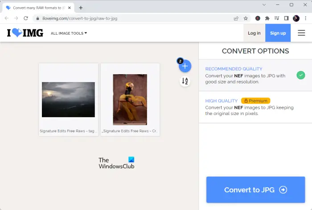This screenshot has height=210, width=312.
Task: Click the blue plus add-images button
Action: click(185, 66)
